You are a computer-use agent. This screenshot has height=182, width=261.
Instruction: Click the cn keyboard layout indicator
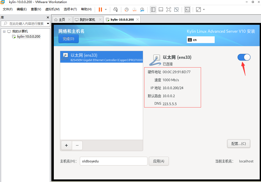tap(201, 40)
